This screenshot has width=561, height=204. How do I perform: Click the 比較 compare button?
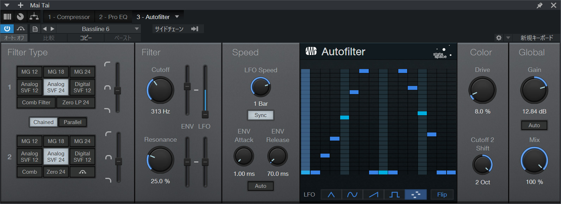click(x=49, y=38)
